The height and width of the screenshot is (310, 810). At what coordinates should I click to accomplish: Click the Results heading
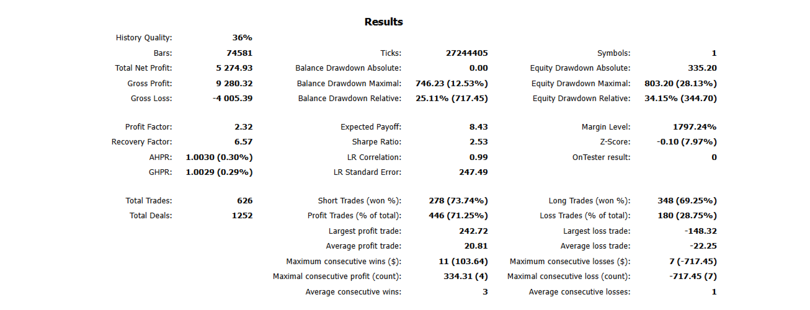[x=383, y=22]
